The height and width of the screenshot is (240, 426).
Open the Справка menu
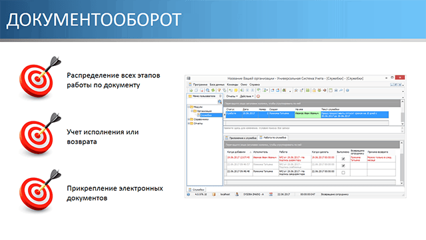coord(254,85)
